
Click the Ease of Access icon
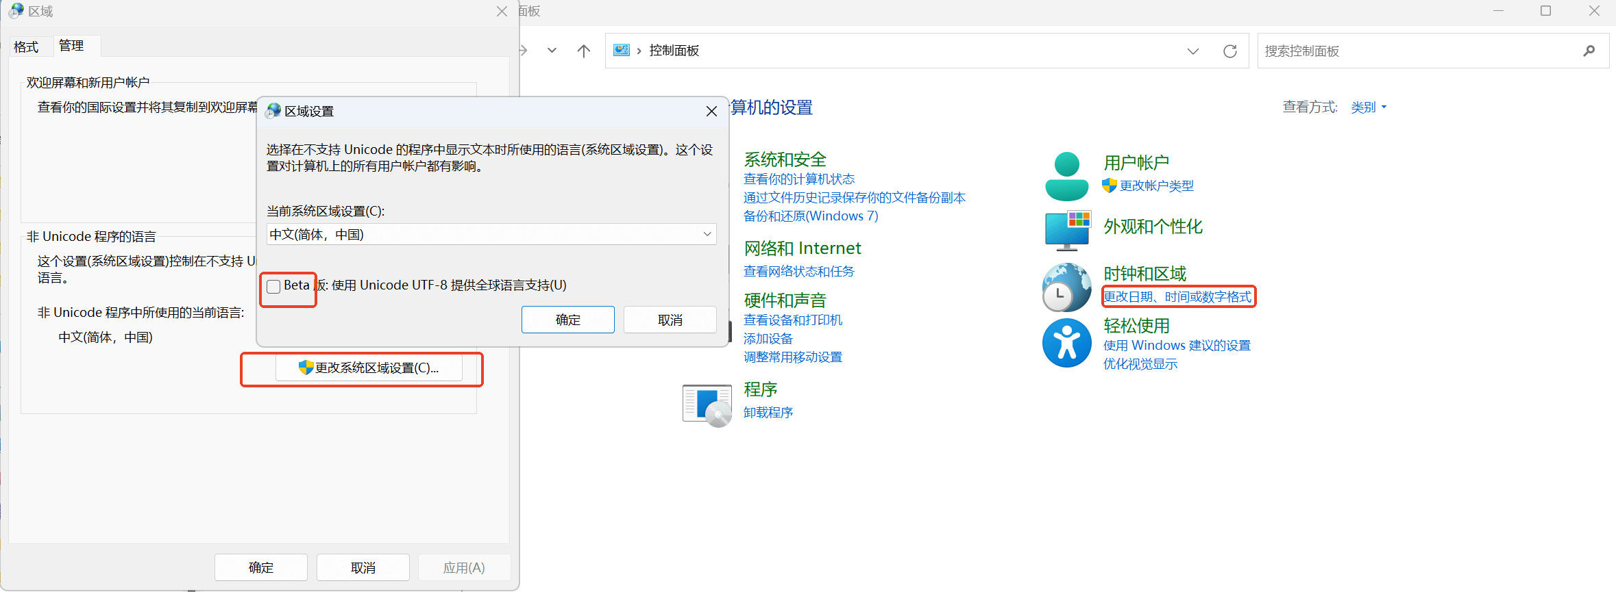point(1066,343)
